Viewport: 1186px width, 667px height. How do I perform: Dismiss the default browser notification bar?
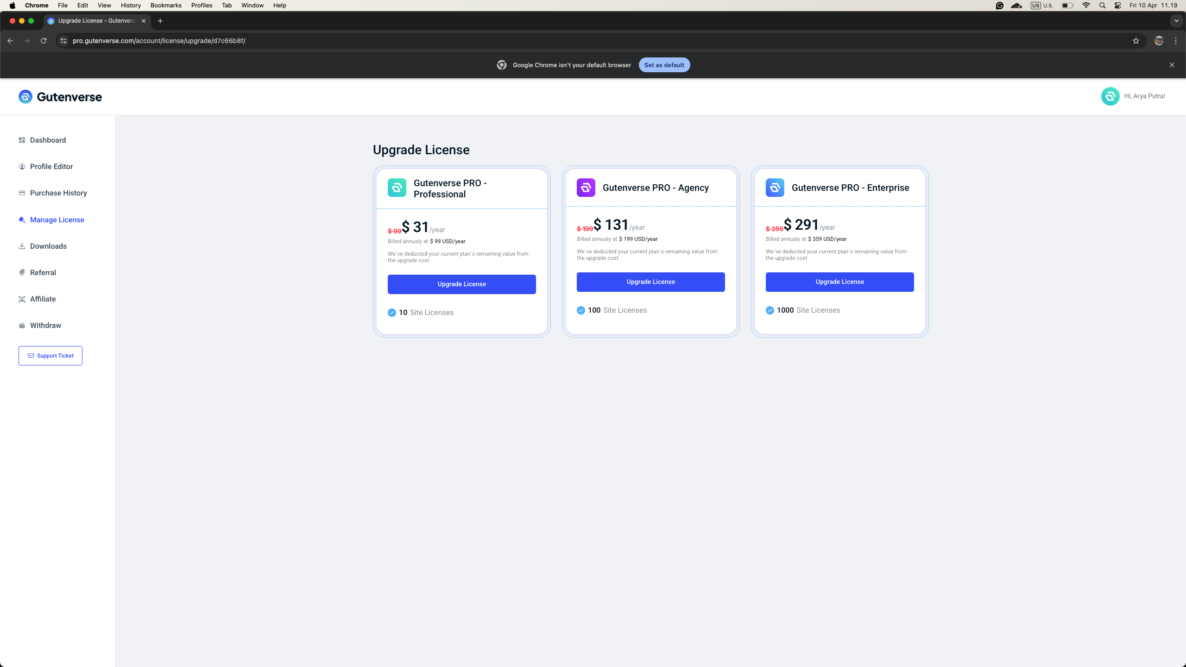pyautogui.click(x=1172, y=65)
